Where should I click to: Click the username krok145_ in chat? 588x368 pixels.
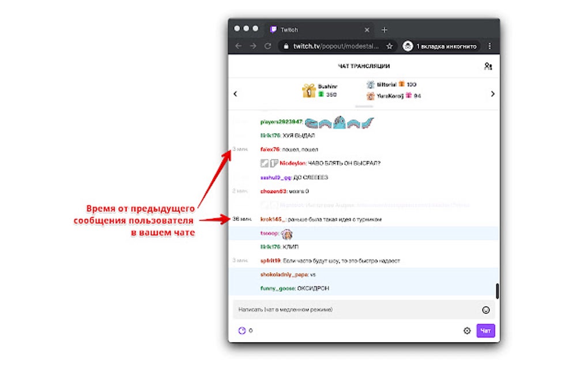272,220
